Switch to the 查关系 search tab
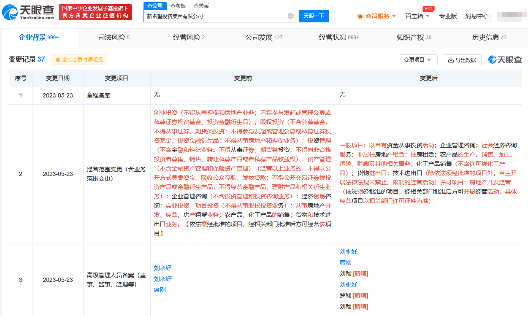 (201, 5)
